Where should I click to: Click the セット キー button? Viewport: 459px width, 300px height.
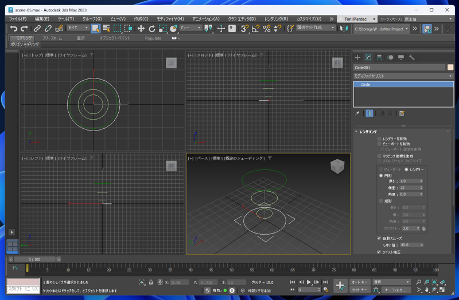pos(360,290)
